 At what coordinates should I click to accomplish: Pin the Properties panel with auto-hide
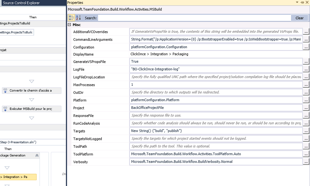302,3
